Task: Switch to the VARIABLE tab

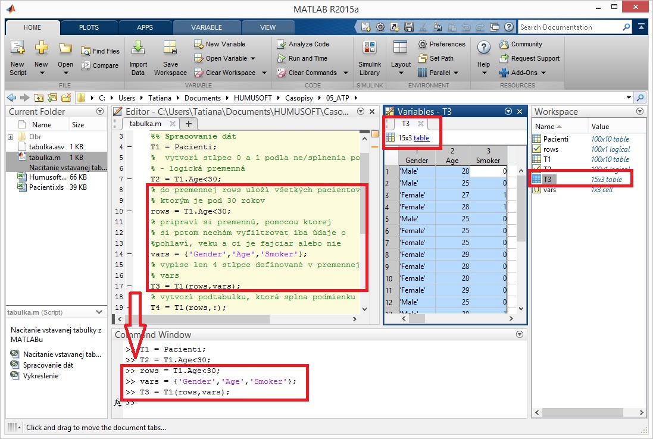Action: click(x=207, y=27)
